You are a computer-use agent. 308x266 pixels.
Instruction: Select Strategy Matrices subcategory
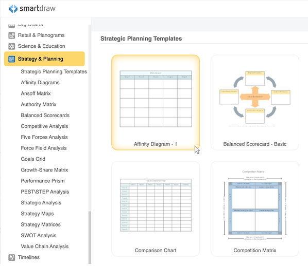point(41,225)
